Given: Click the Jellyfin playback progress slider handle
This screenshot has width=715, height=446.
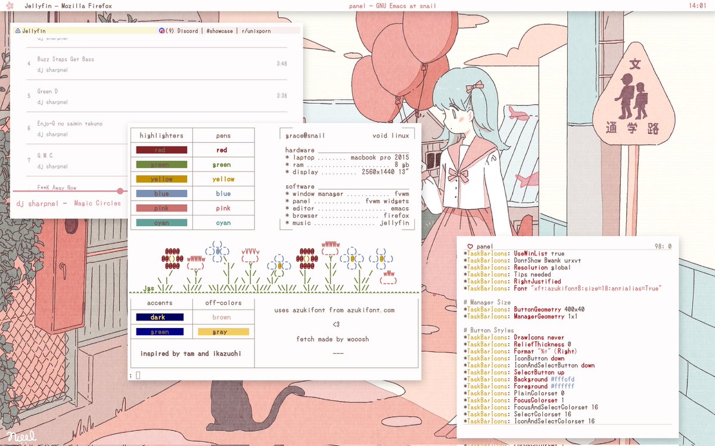Looking at the screenshot, I should (120, 191).
